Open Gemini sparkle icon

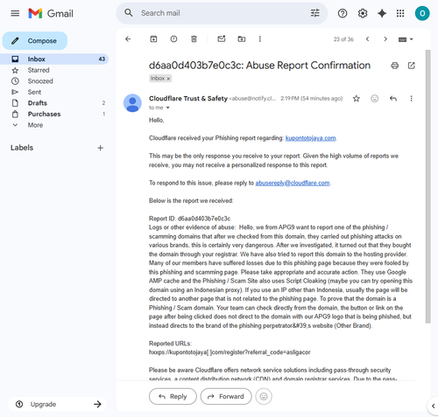coord(382,13)
